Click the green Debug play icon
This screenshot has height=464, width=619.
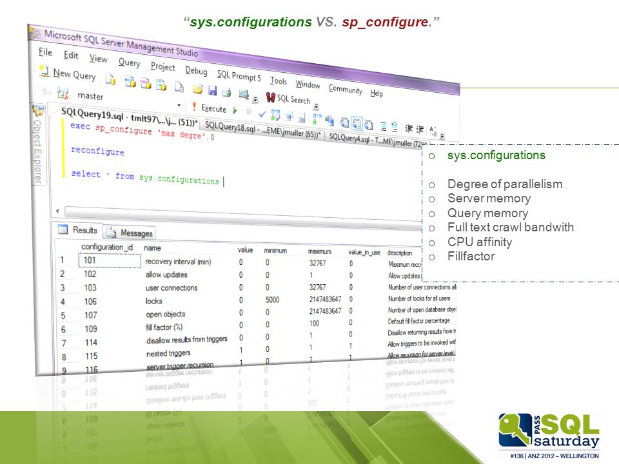[235, 110]
